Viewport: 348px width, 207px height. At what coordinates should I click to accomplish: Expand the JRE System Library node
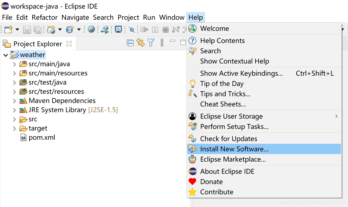pyautogui.click(x=15, y=110)
